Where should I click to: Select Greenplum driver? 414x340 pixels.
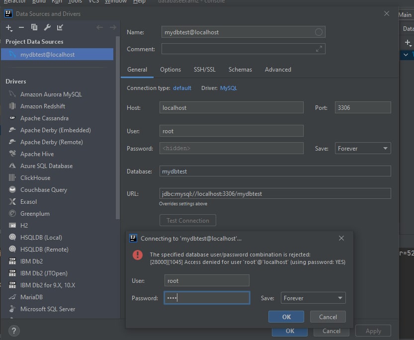[35, 214]
